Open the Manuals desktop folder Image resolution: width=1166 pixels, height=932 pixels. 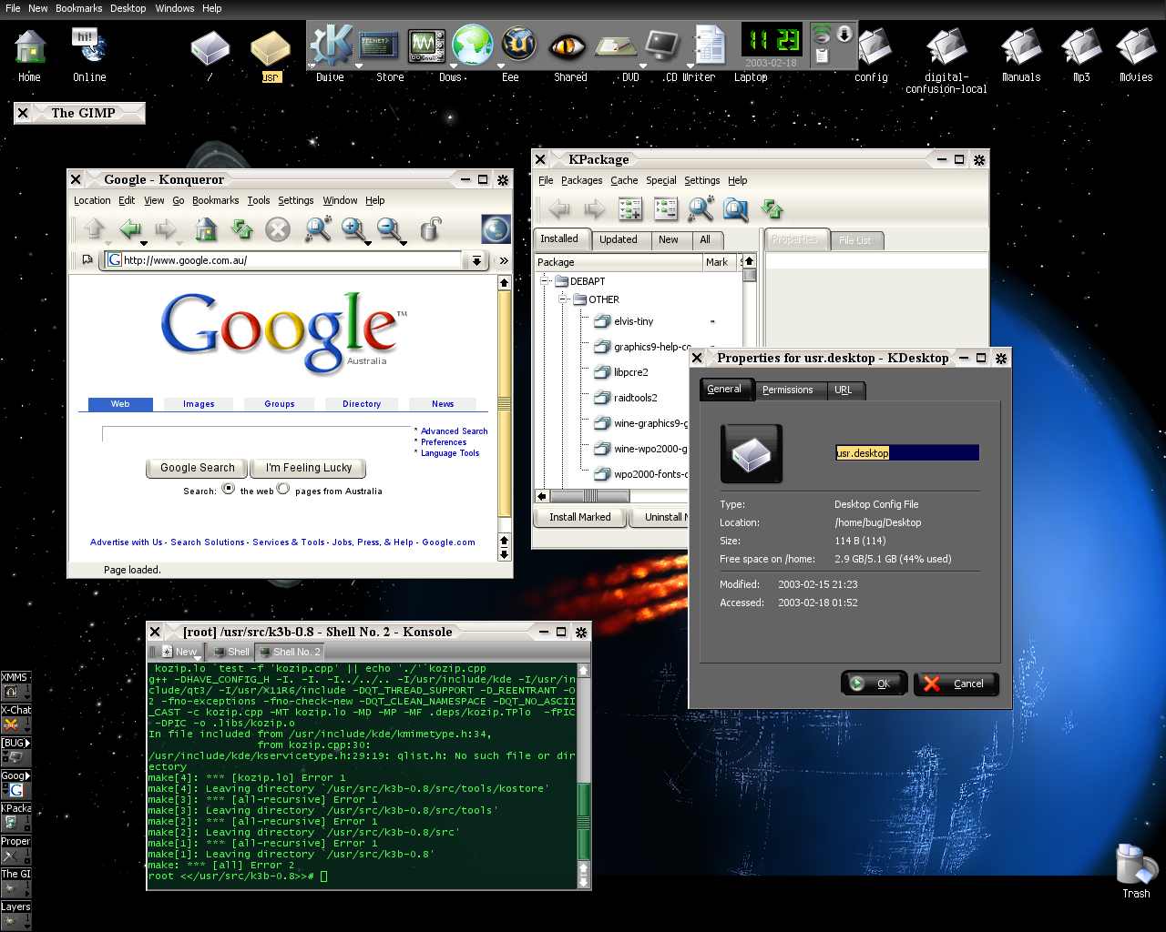(1021, 55)
